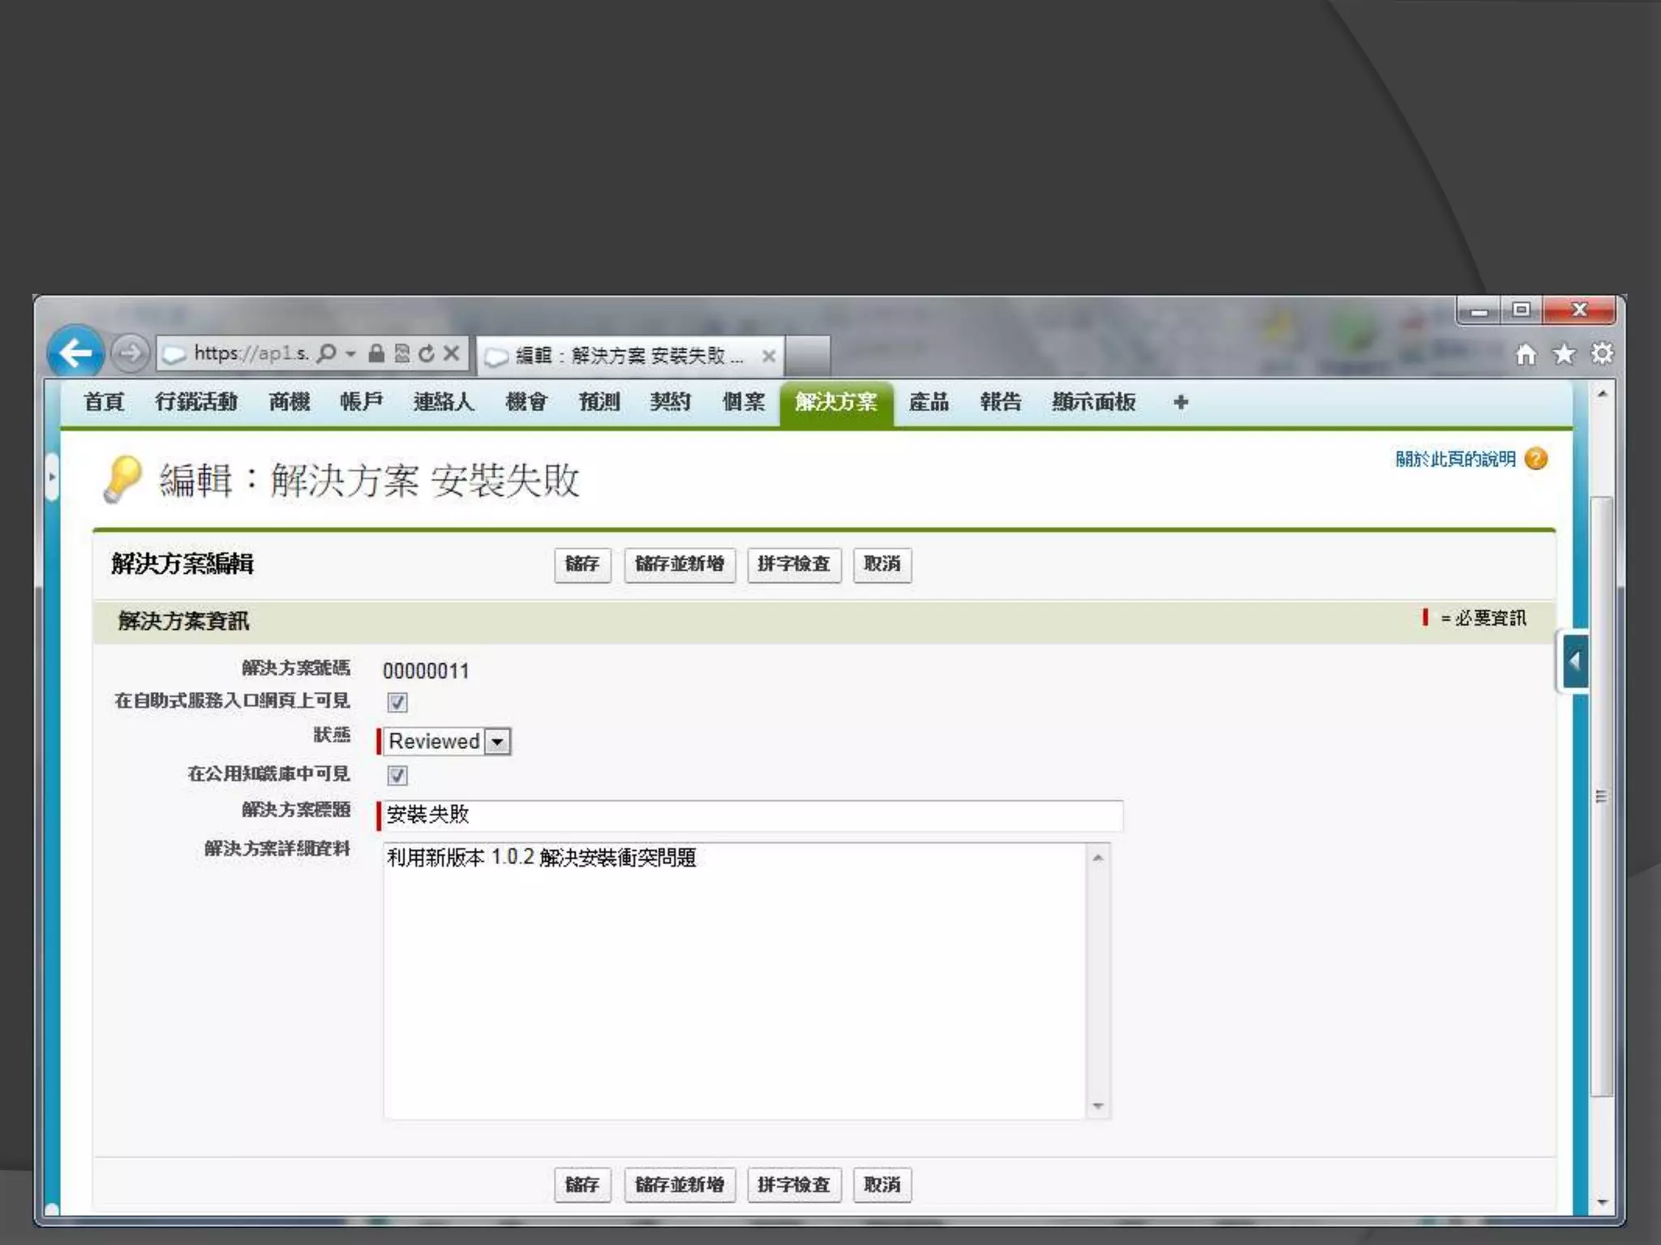The width and height of the screenshot is (1661, 1245).
Task: Toggle public knowledge base visibility checkbox
Action: coord(397,775)
